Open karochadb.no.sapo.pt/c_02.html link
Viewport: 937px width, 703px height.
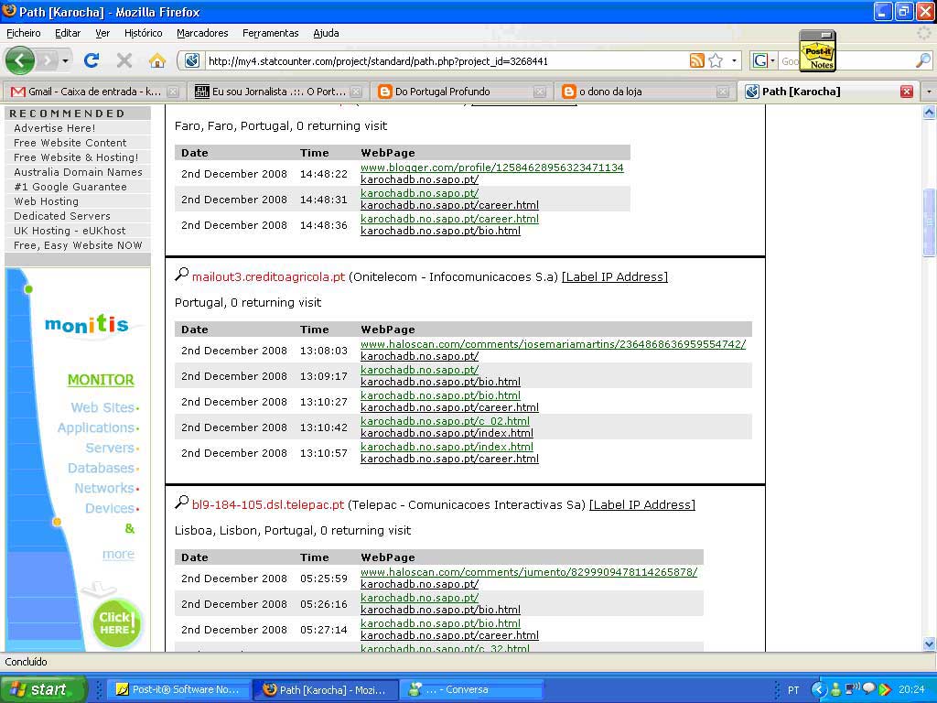[x=445, y=421]
